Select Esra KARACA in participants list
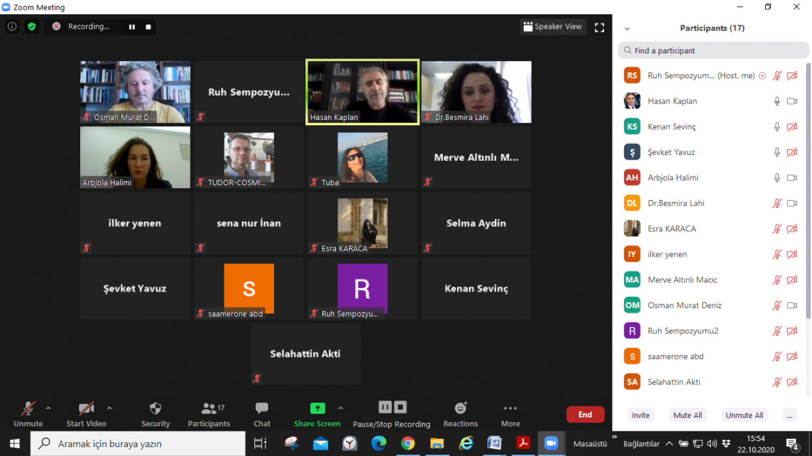 tap(712, 229)
